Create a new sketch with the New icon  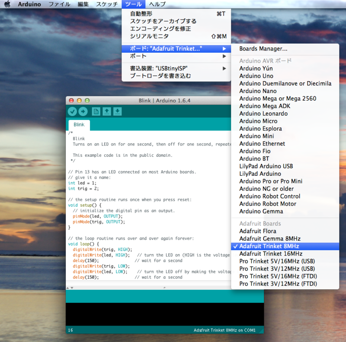(96, 111)
